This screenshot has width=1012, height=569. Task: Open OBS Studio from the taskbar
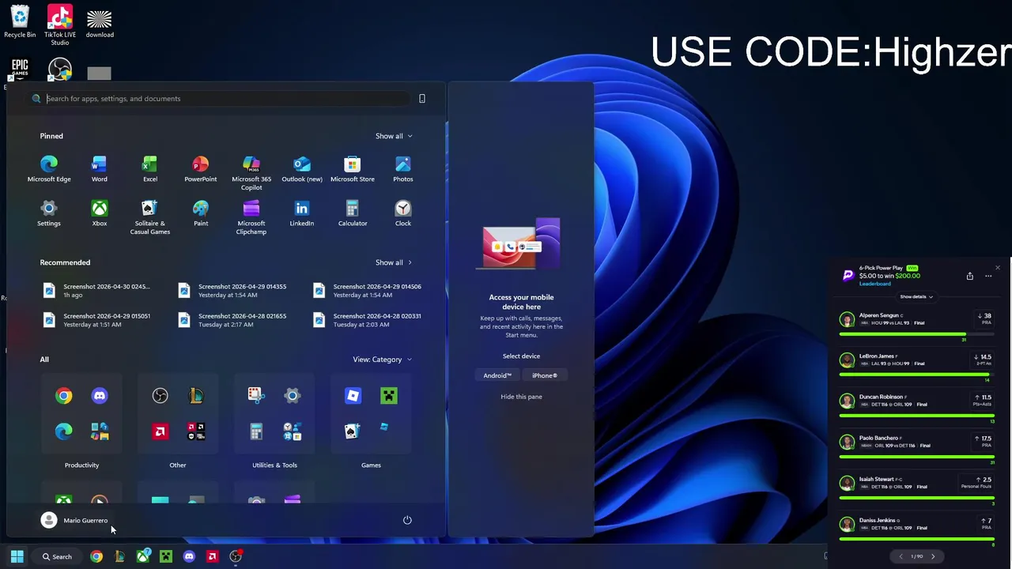[236, 556]
